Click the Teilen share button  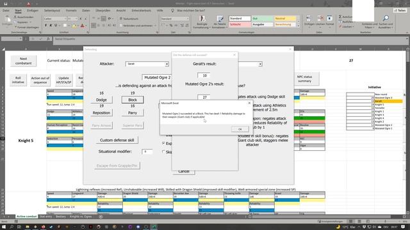pos(400,10)
